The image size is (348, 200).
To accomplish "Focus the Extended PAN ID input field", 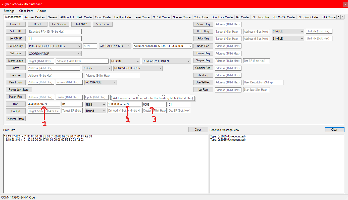I will point(55,32).
